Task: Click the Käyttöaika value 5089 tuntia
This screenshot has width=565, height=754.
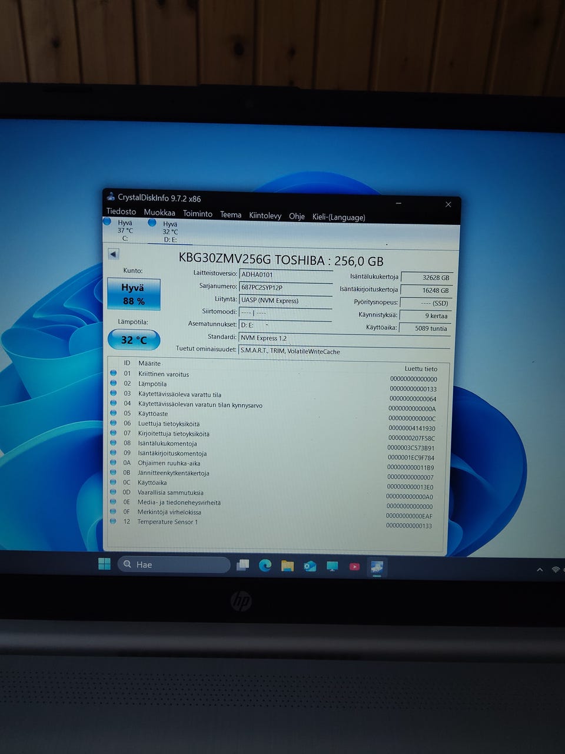Action: pos(426,329)
